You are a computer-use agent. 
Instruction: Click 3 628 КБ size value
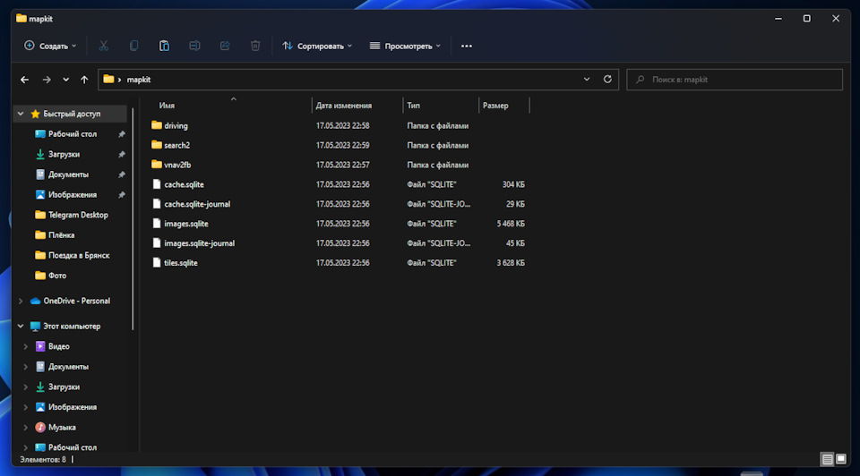click(x=511, y=263)
